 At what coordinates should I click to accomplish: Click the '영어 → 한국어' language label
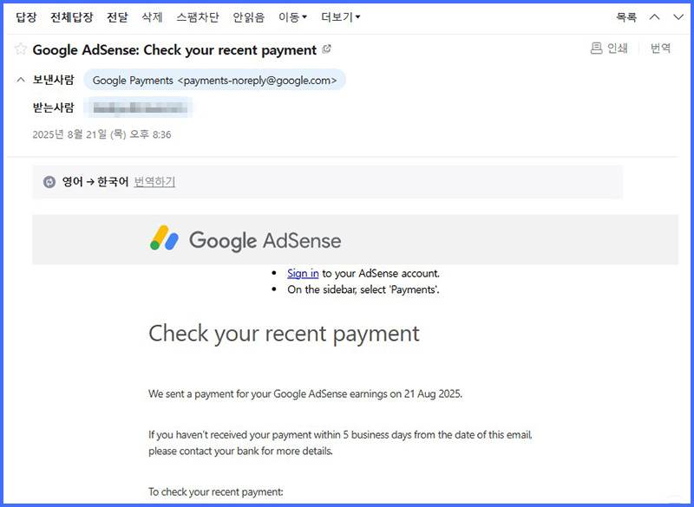point(95,182)
